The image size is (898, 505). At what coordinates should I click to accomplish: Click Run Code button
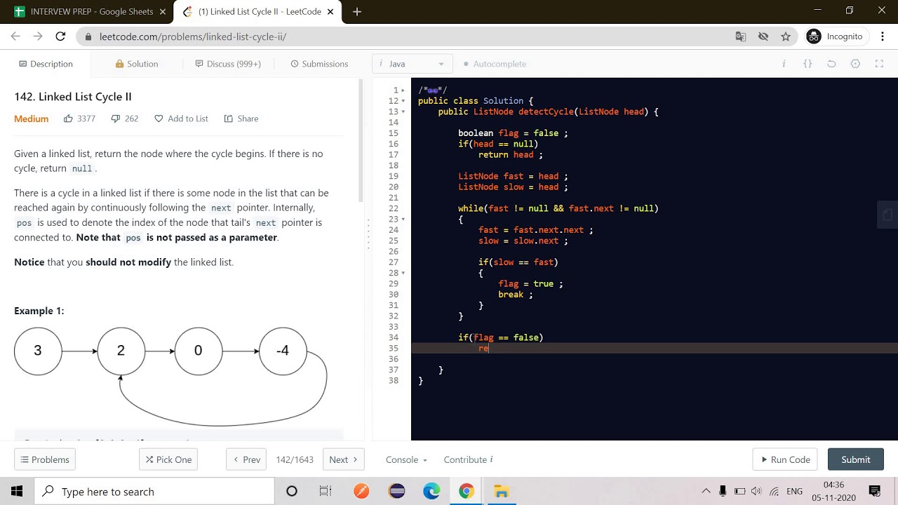(785, 459)
